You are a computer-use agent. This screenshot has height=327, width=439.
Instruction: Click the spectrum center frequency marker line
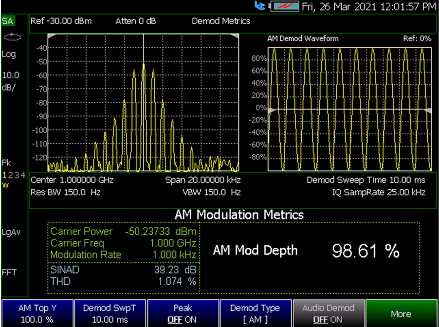144,103
